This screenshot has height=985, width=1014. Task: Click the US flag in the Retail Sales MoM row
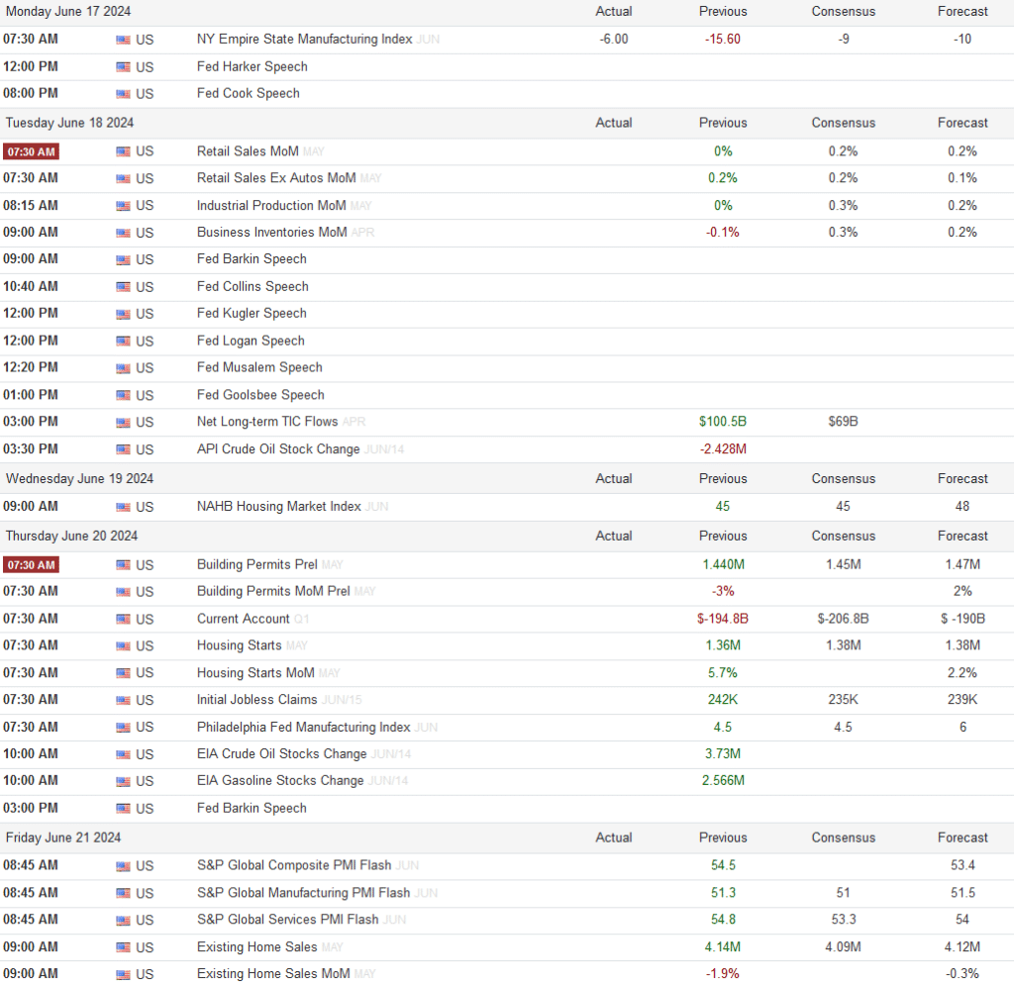(123, 151)
